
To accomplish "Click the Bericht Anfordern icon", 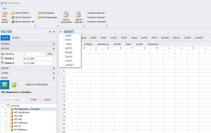I will click(x=78, y=15).
